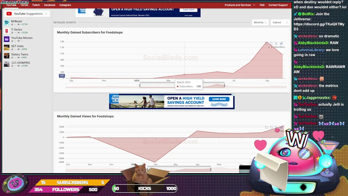Click Learn More in the top Amex banner
This screenshot has height=196, width=348.
pos(188,10)
